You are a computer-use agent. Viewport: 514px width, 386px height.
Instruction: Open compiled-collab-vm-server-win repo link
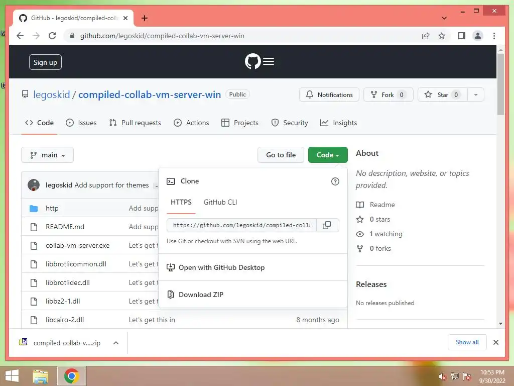150,94
